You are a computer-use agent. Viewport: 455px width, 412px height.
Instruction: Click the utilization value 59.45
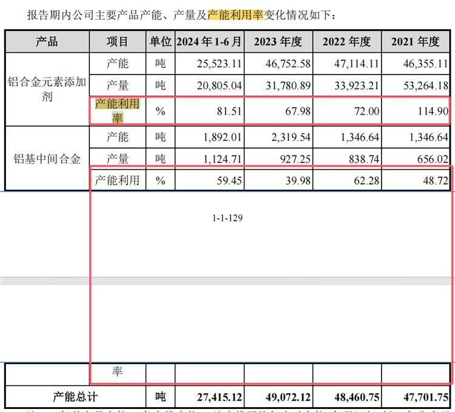tap(229, 181)
